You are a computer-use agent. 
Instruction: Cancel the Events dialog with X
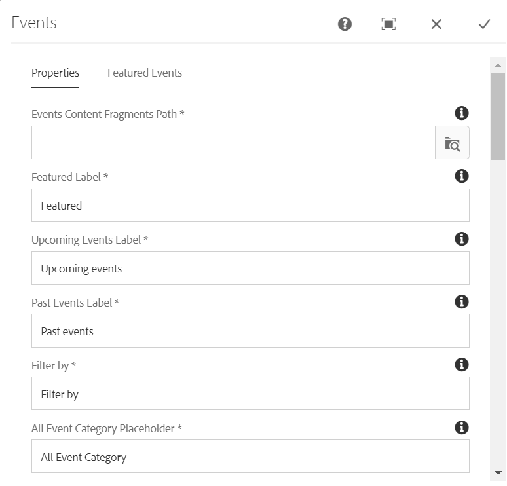(x=436, y=24)
